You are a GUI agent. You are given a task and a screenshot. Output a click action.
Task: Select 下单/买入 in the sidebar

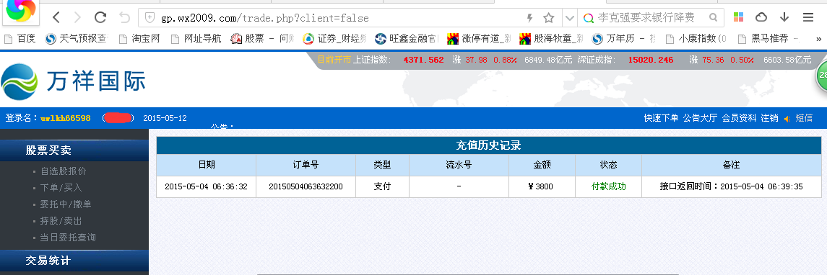tap(61, 187)
